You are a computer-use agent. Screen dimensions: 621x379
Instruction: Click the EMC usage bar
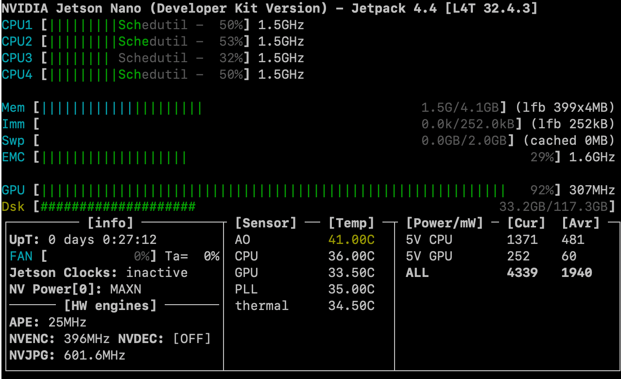298,157
